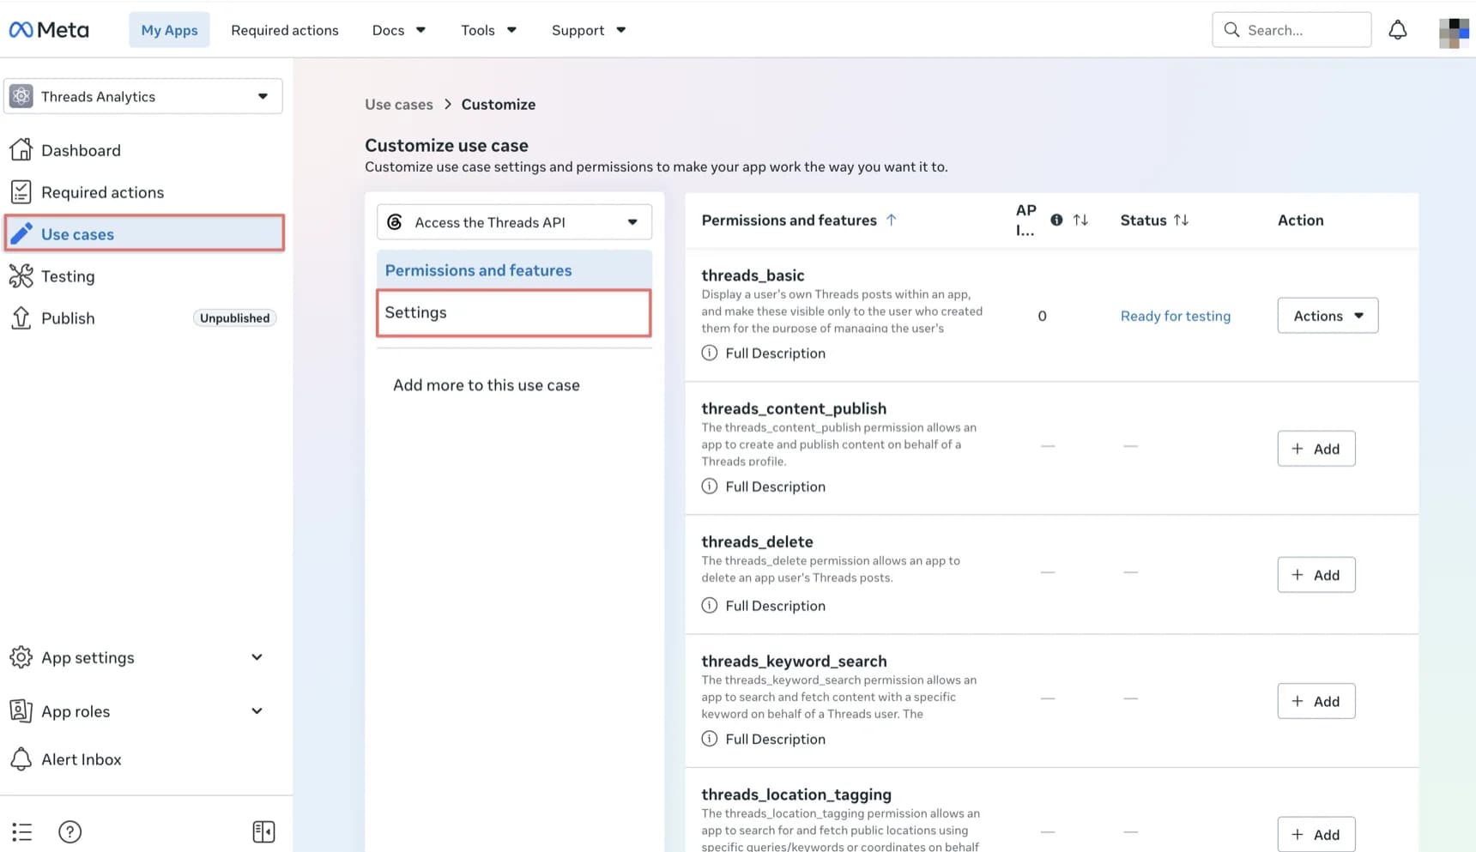The height and width of the screenshot is (852, 1476).
Task: Click the Threads logo in use case selector
Action: [395, 222]
